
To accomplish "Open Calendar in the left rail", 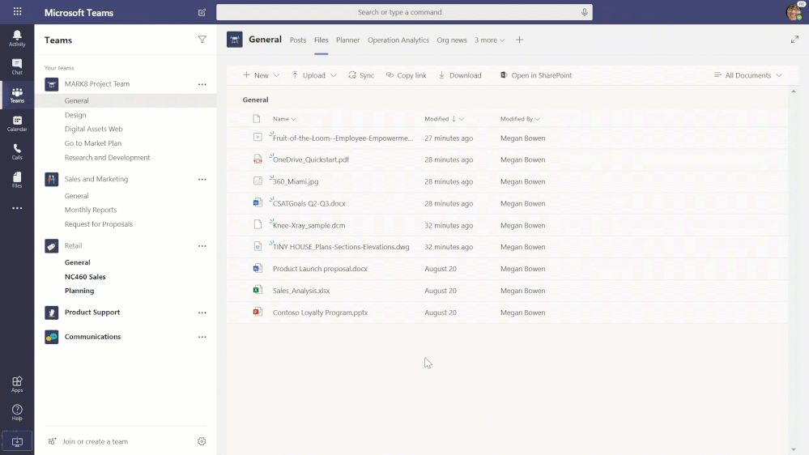I will click(x=17, y=123).
